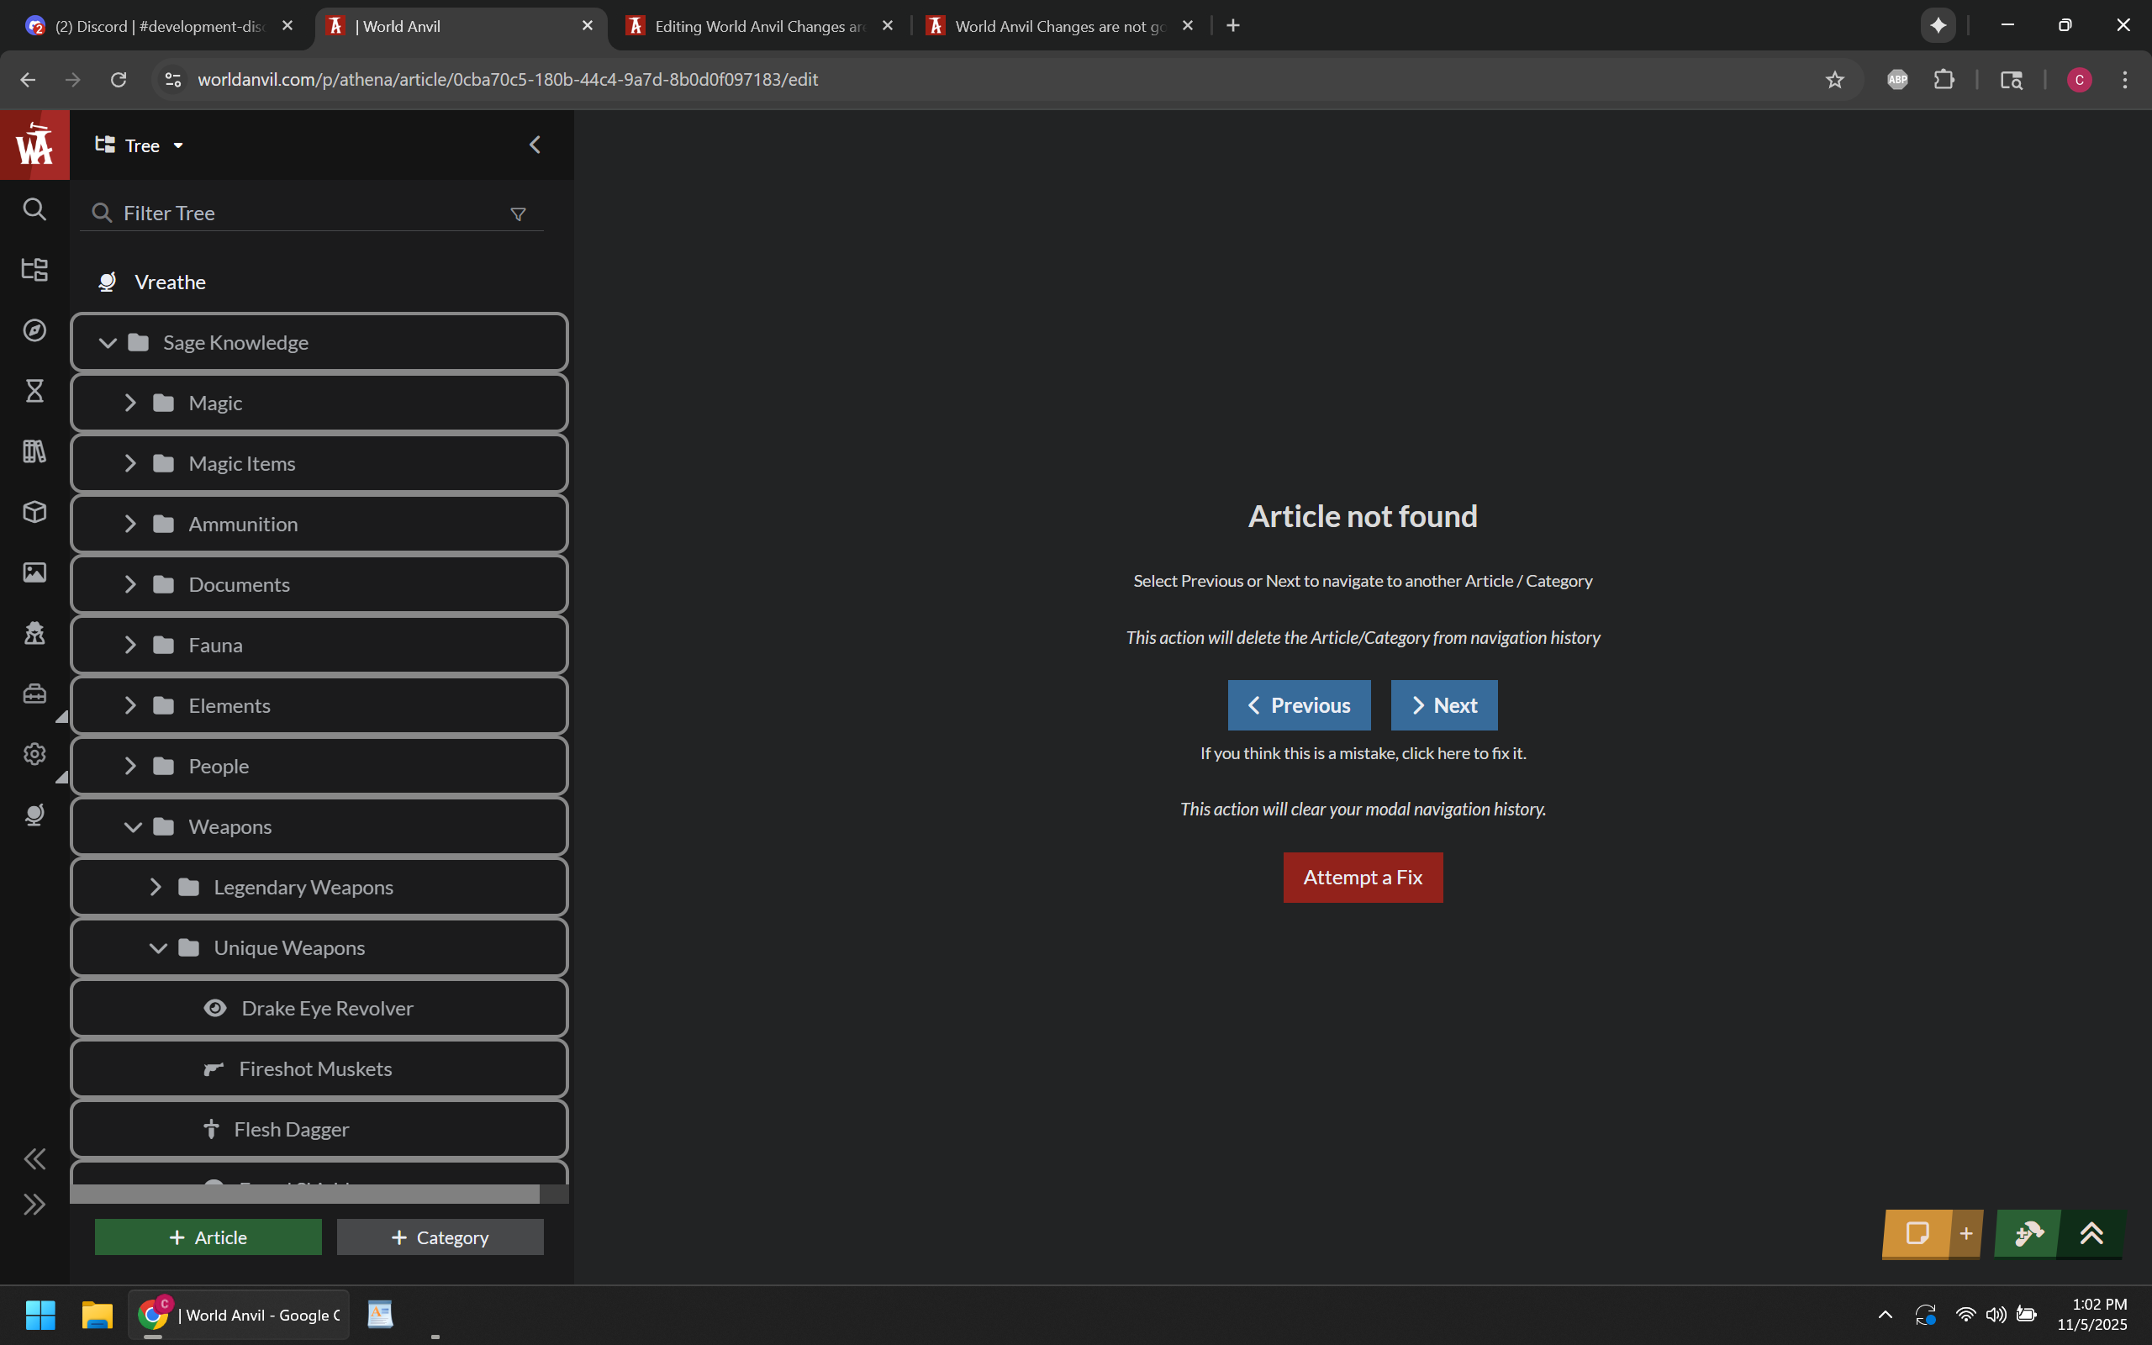The image size is (2152, 1345).
Task: Open the gear settings sidebar icon
Action: pos(34,754)
